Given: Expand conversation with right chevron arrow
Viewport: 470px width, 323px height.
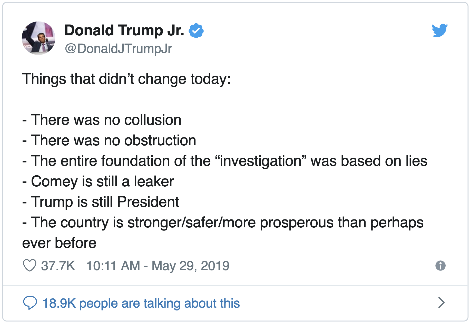Looking at the screenshot, I should 441,302.
